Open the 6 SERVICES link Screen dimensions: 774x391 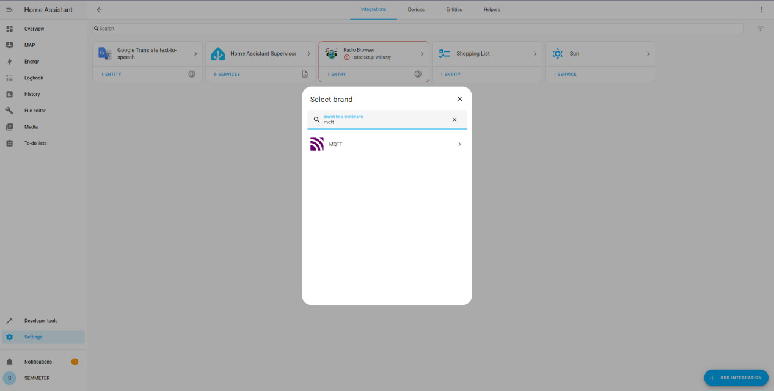click(x=227, y=75)
